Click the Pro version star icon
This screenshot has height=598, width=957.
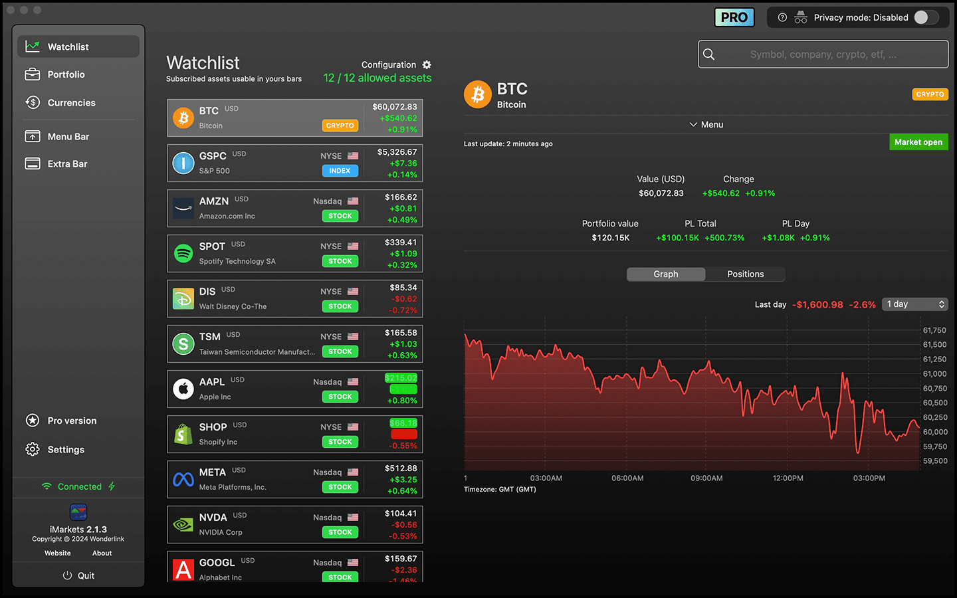tap(33, 421)
